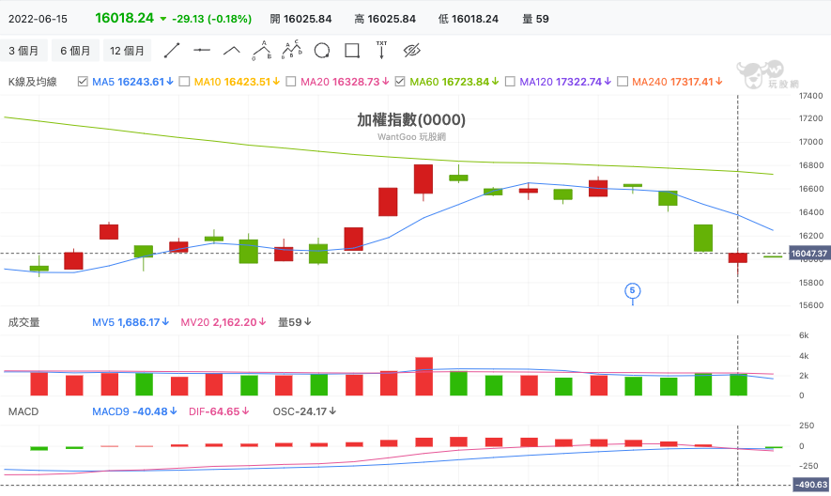Click the MV20 2,162.20 volume average

tap(223, 322)
